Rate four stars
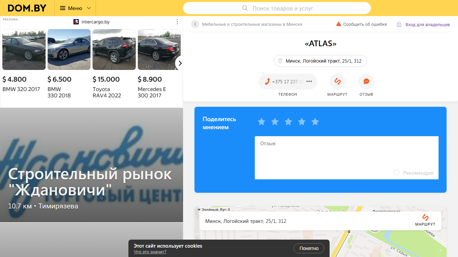 pos(302,121)
